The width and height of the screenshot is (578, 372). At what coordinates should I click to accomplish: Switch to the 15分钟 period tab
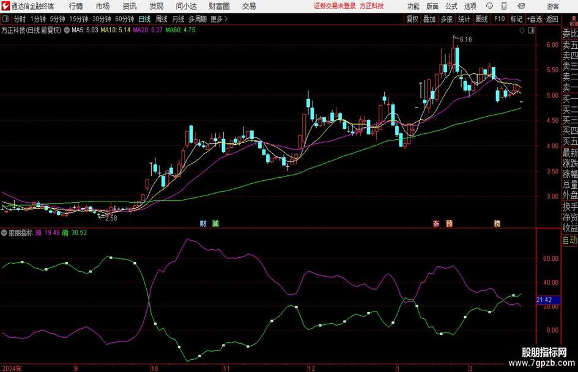[x=79, y=19]
